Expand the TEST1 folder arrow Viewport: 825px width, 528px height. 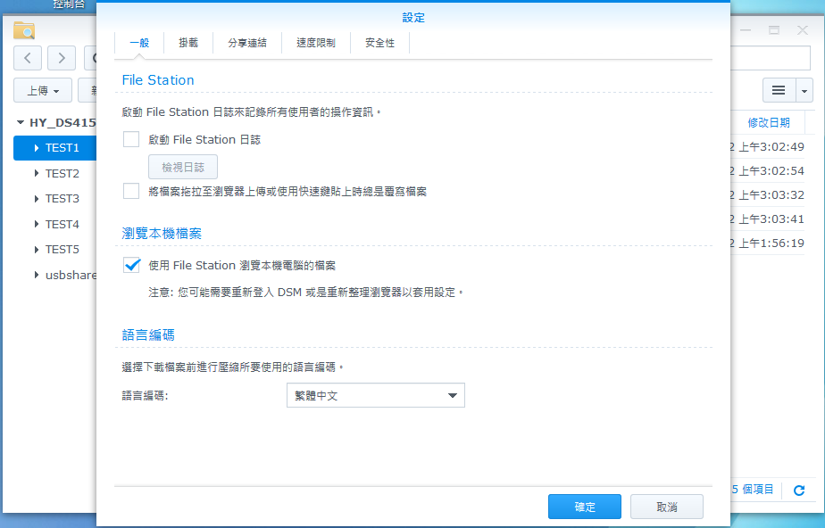tap(37, 148)
